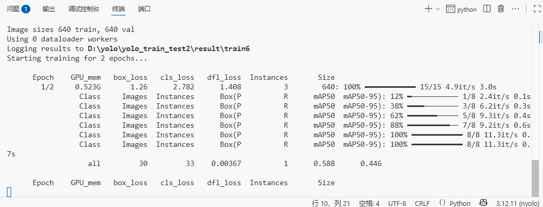Open terminal more actions ellipsis menu
This screenshot has height=207, width=543.
pyautogui.click(x=516, y=9)
